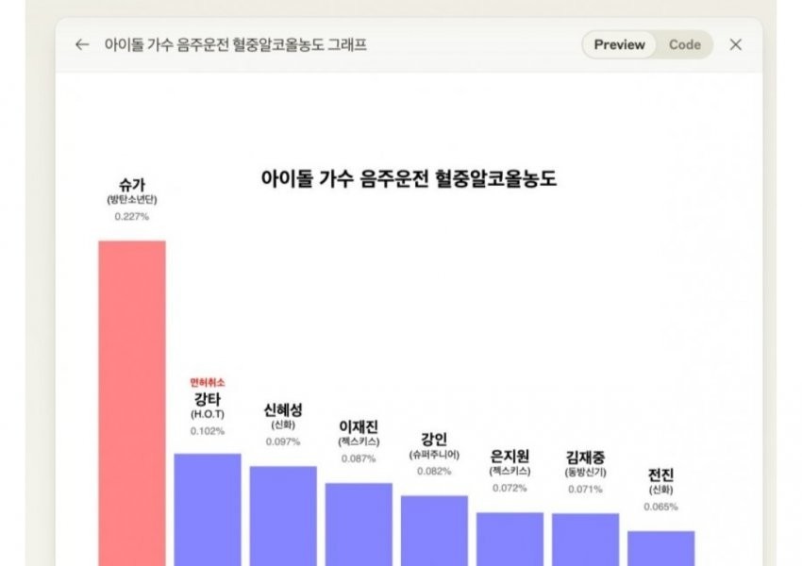Click the 은지원 bar
This screenshot has width=802, height=566.
510,538
